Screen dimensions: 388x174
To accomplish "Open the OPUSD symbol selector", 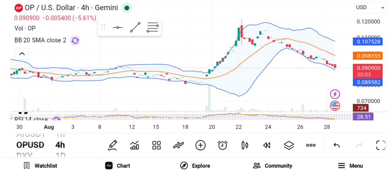I will [30, 145].
